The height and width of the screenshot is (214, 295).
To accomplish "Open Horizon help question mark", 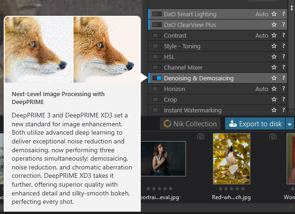I will 283,89.
